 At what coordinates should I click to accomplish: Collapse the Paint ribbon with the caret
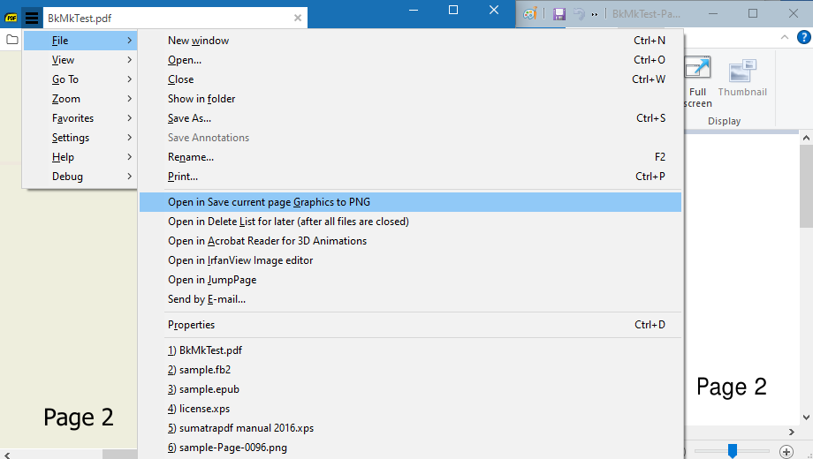click(785, 37)
